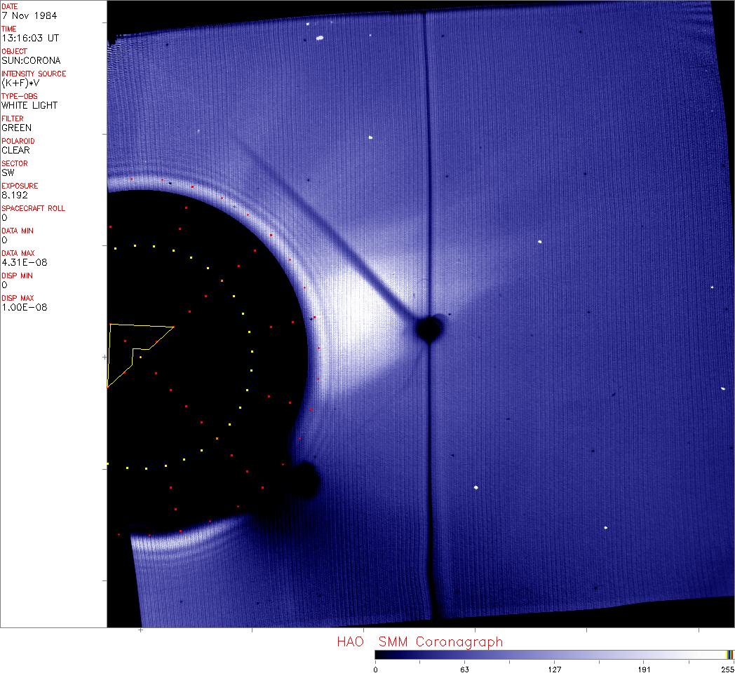Click the 127 tick label under the colorbar
The height and width of the screenshot is (673, 735).
(x=554, y=669)
